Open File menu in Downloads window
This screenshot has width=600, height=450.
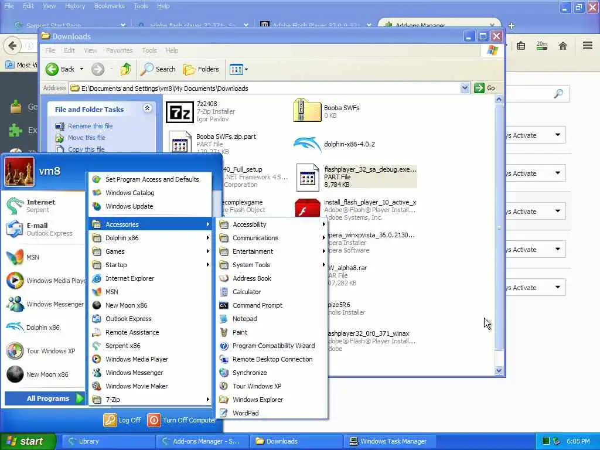(50, 50)
